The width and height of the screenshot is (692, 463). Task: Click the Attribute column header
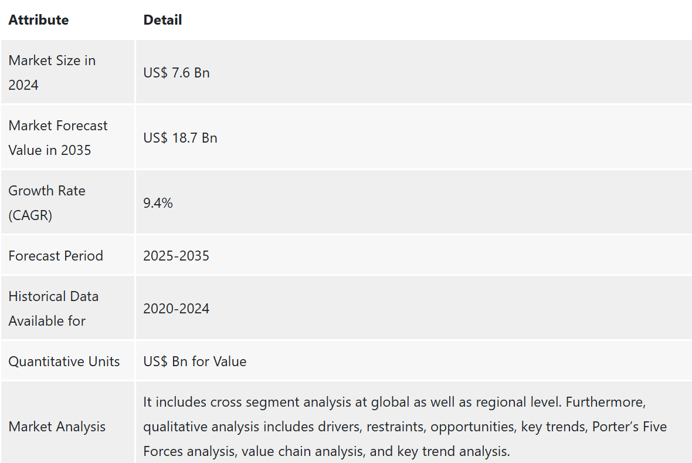tap(38, 20)
